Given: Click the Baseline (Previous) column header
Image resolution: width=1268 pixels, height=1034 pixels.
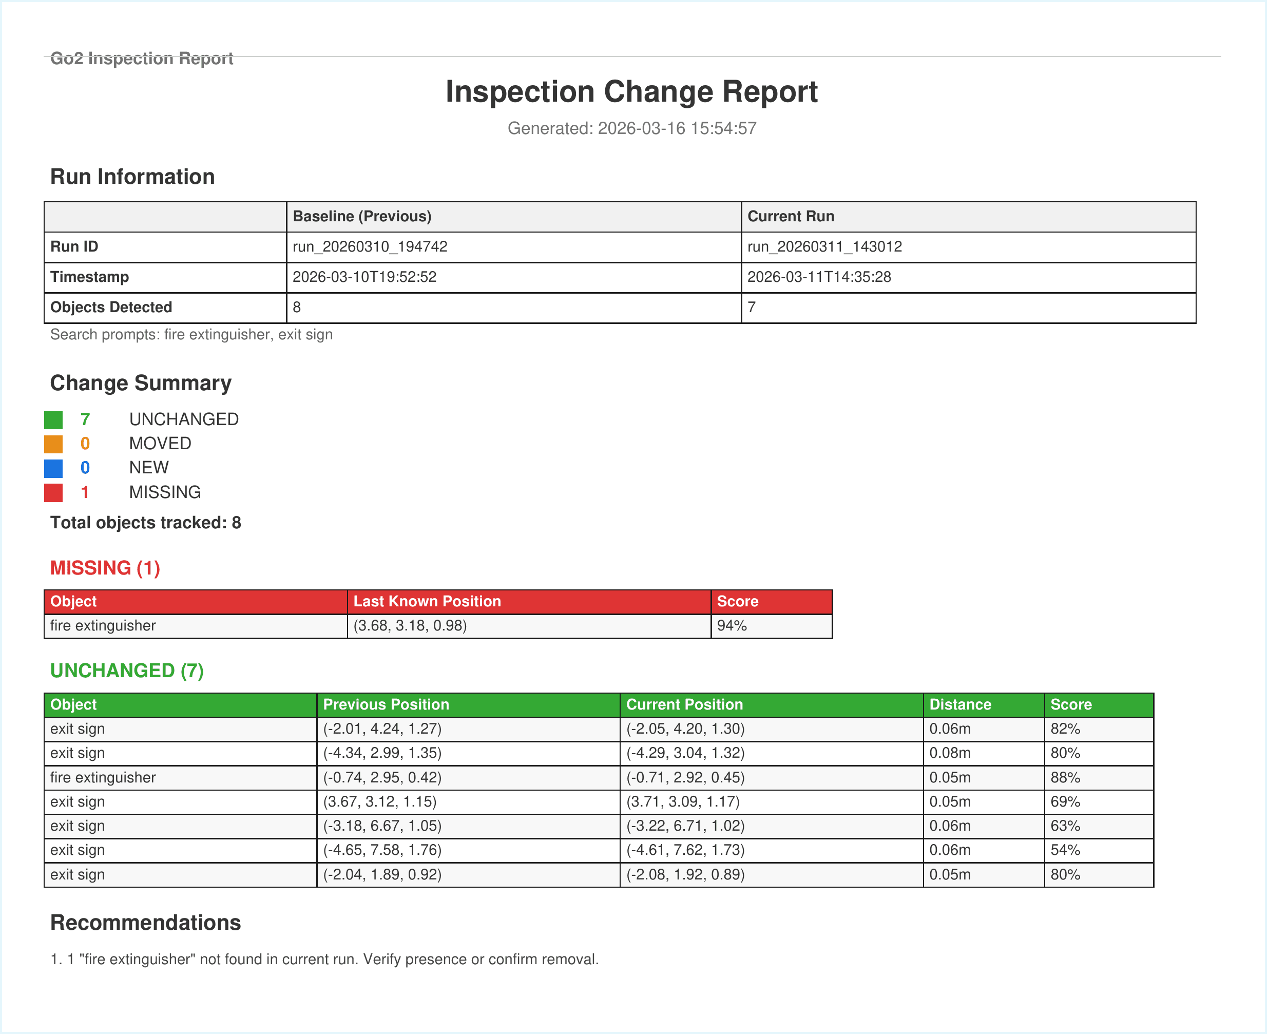Looking at the screenshot, I should point(362,216).
